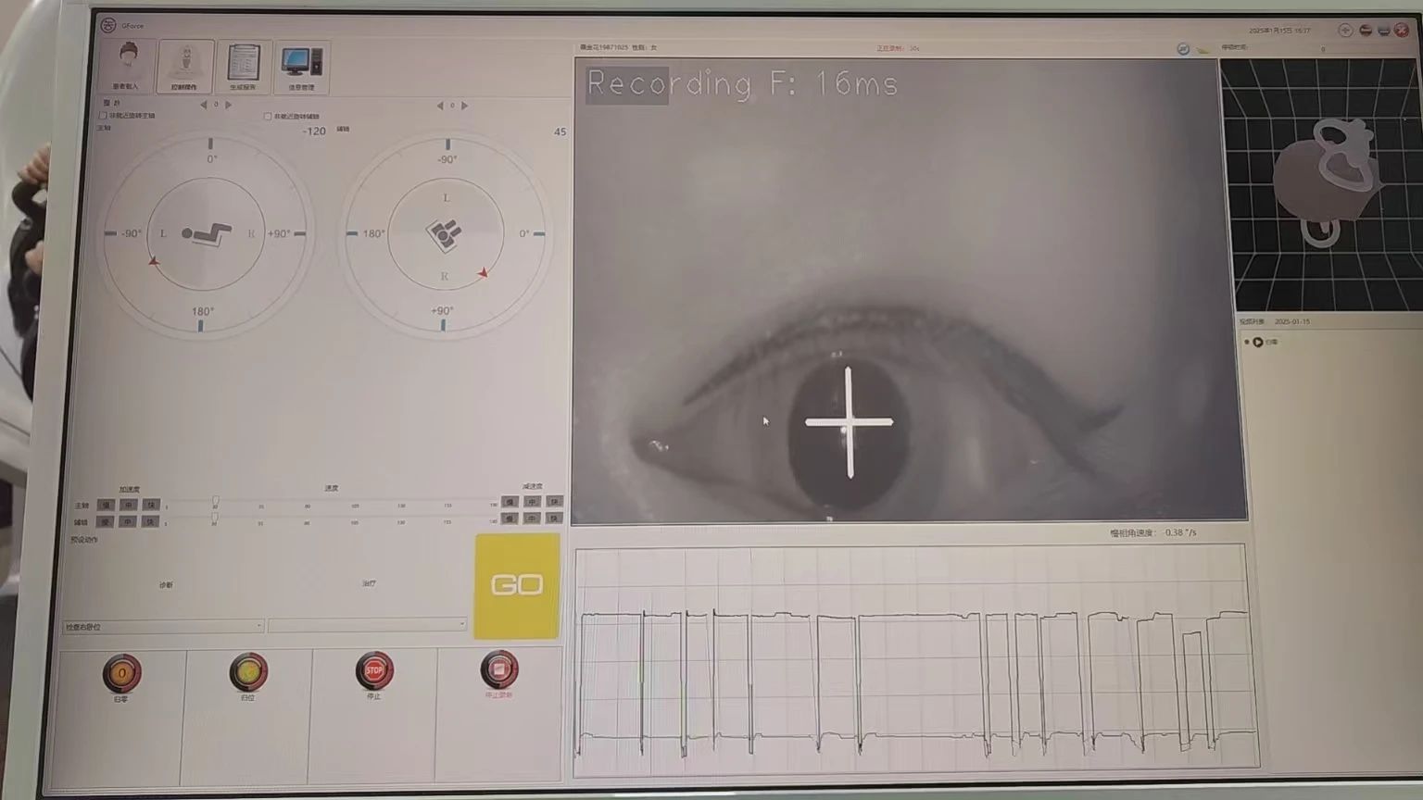
Task: Play the recorded video entry in list
Action: pyautogui.click(x=1258, y=342)
